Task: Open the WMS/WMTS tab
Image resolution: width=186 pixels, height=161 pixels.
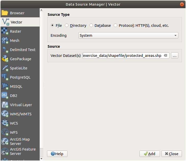Action: (20, 114)
